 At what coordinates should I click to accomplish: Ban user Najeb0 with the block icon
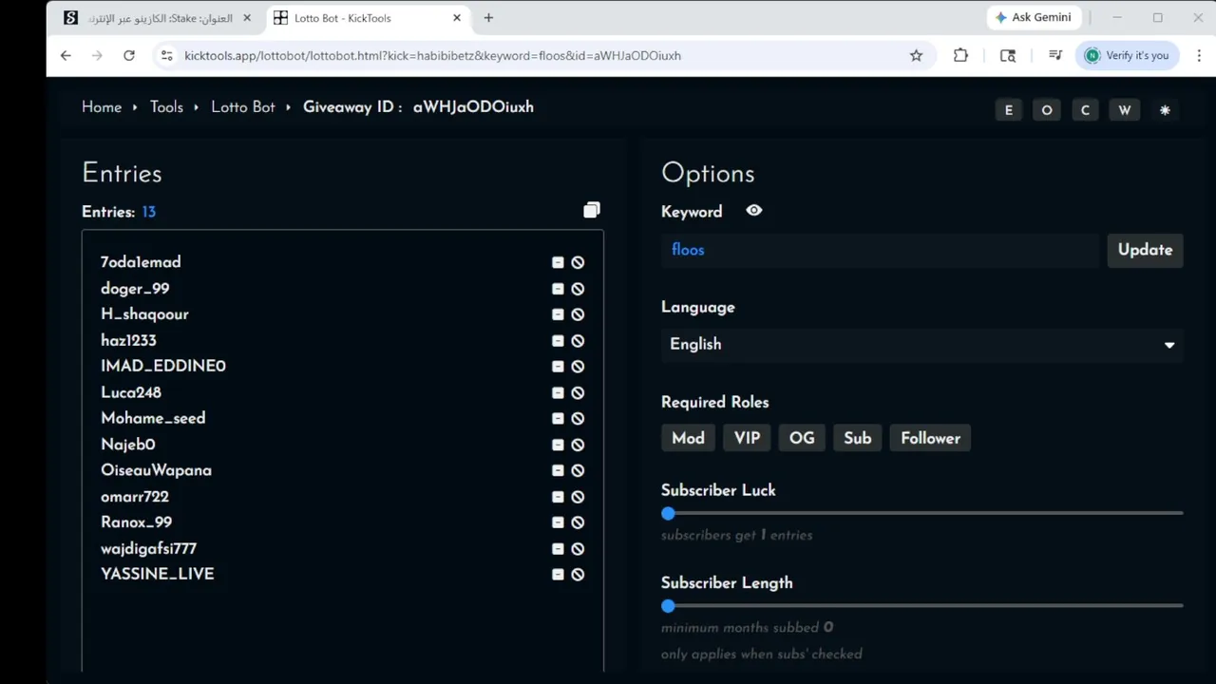(578, 445)
